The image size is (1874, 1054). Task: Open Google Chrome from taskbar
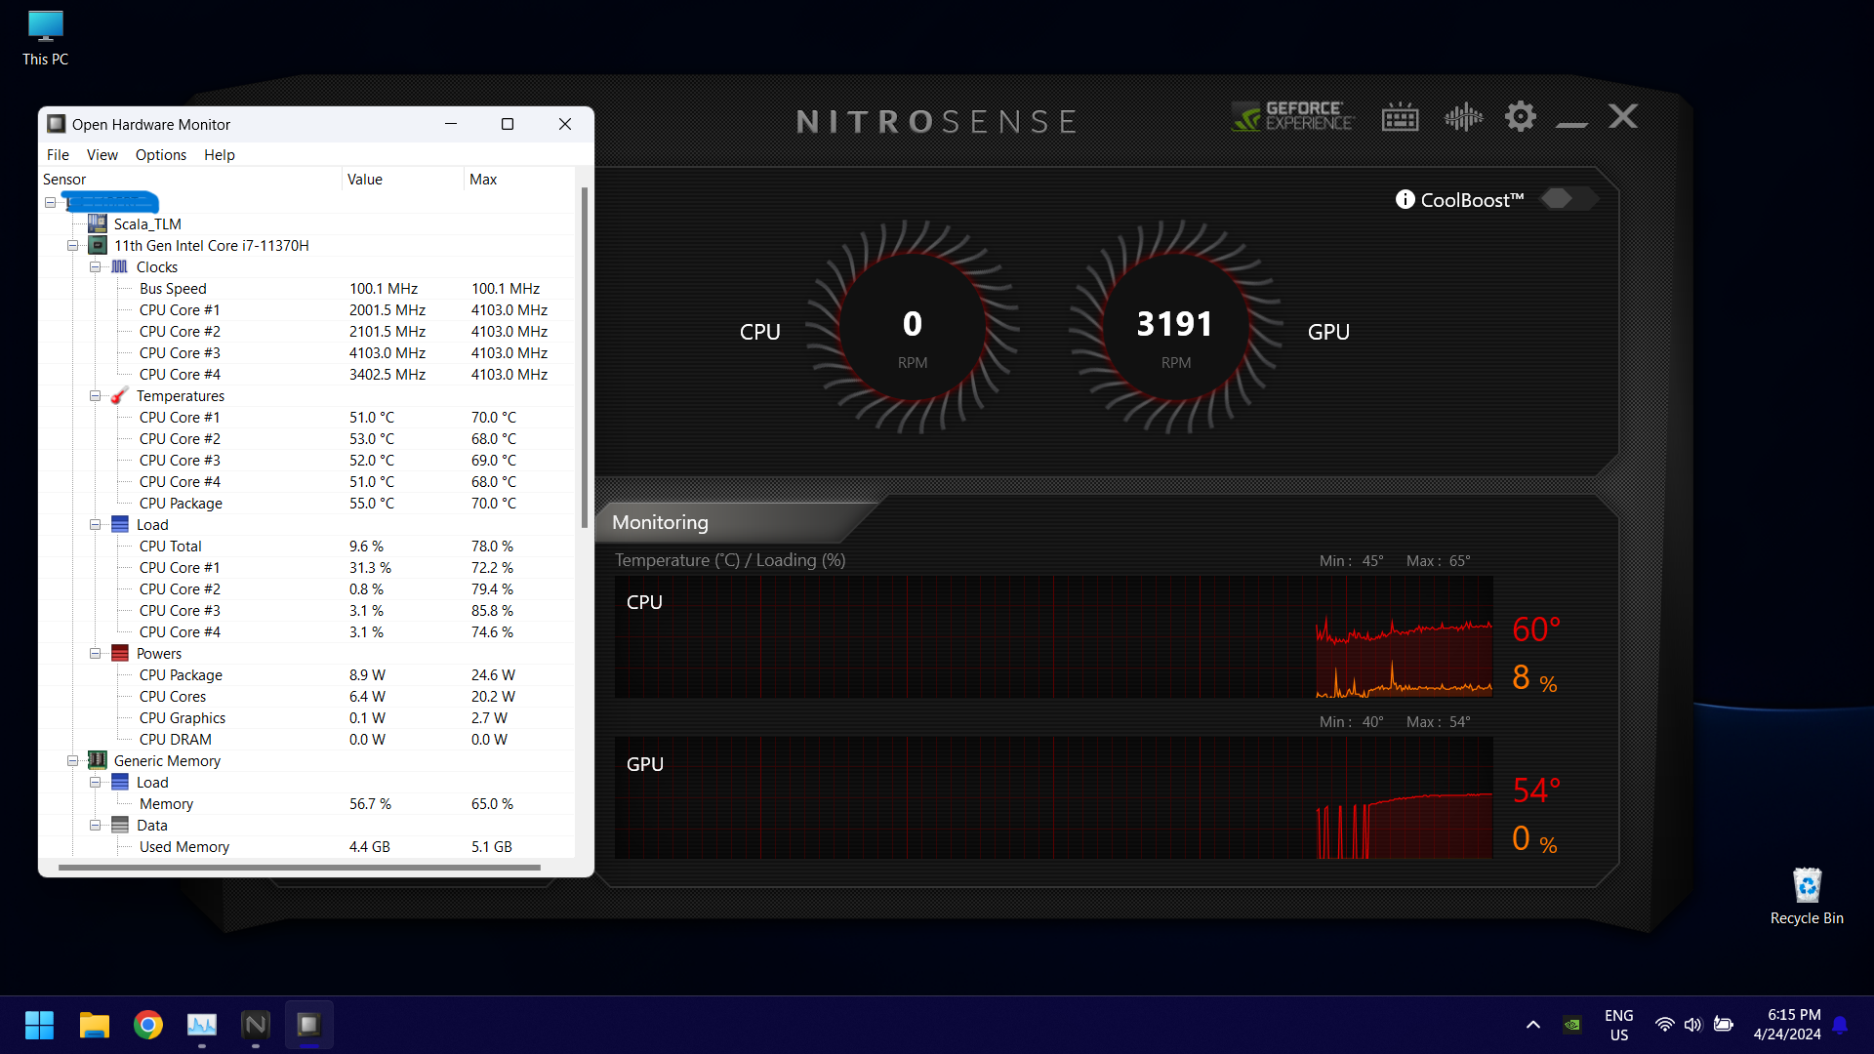pyautogui.click(x=148, y=1025)
